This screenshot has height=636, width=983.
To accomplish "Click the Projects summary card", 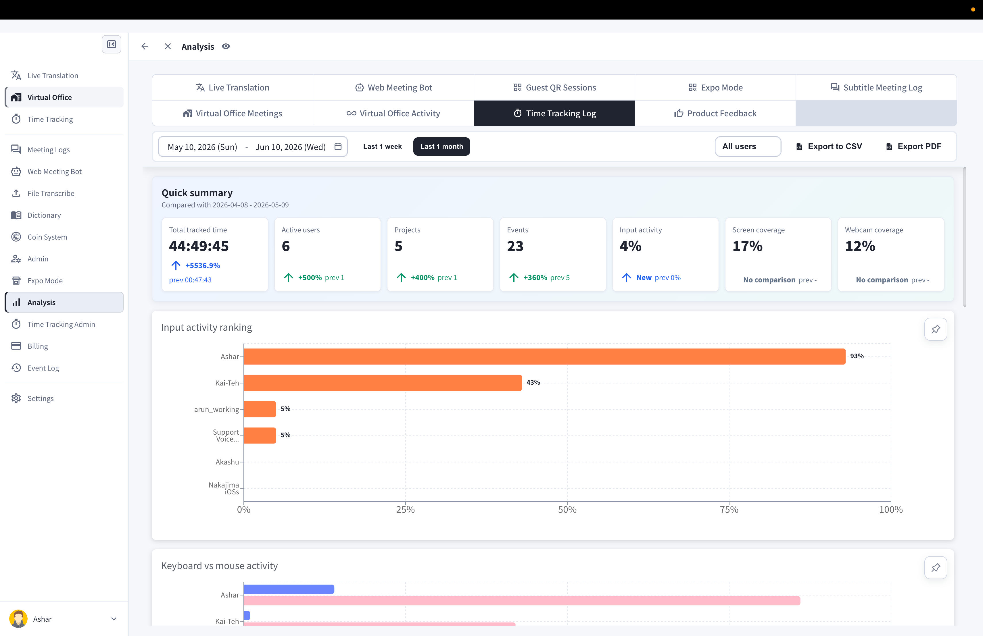I will point(440,255).
